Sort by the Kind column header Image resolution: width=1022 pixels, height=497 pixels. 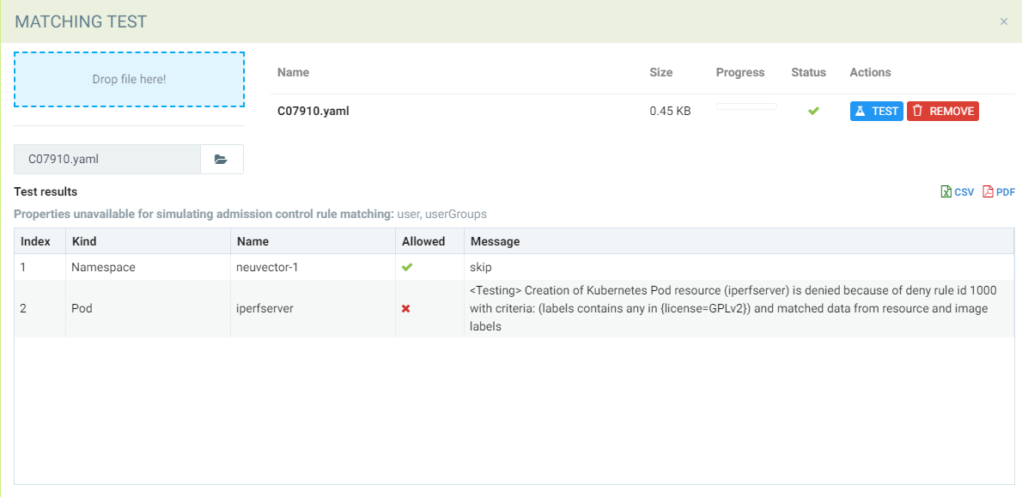[x=84, y=241]
